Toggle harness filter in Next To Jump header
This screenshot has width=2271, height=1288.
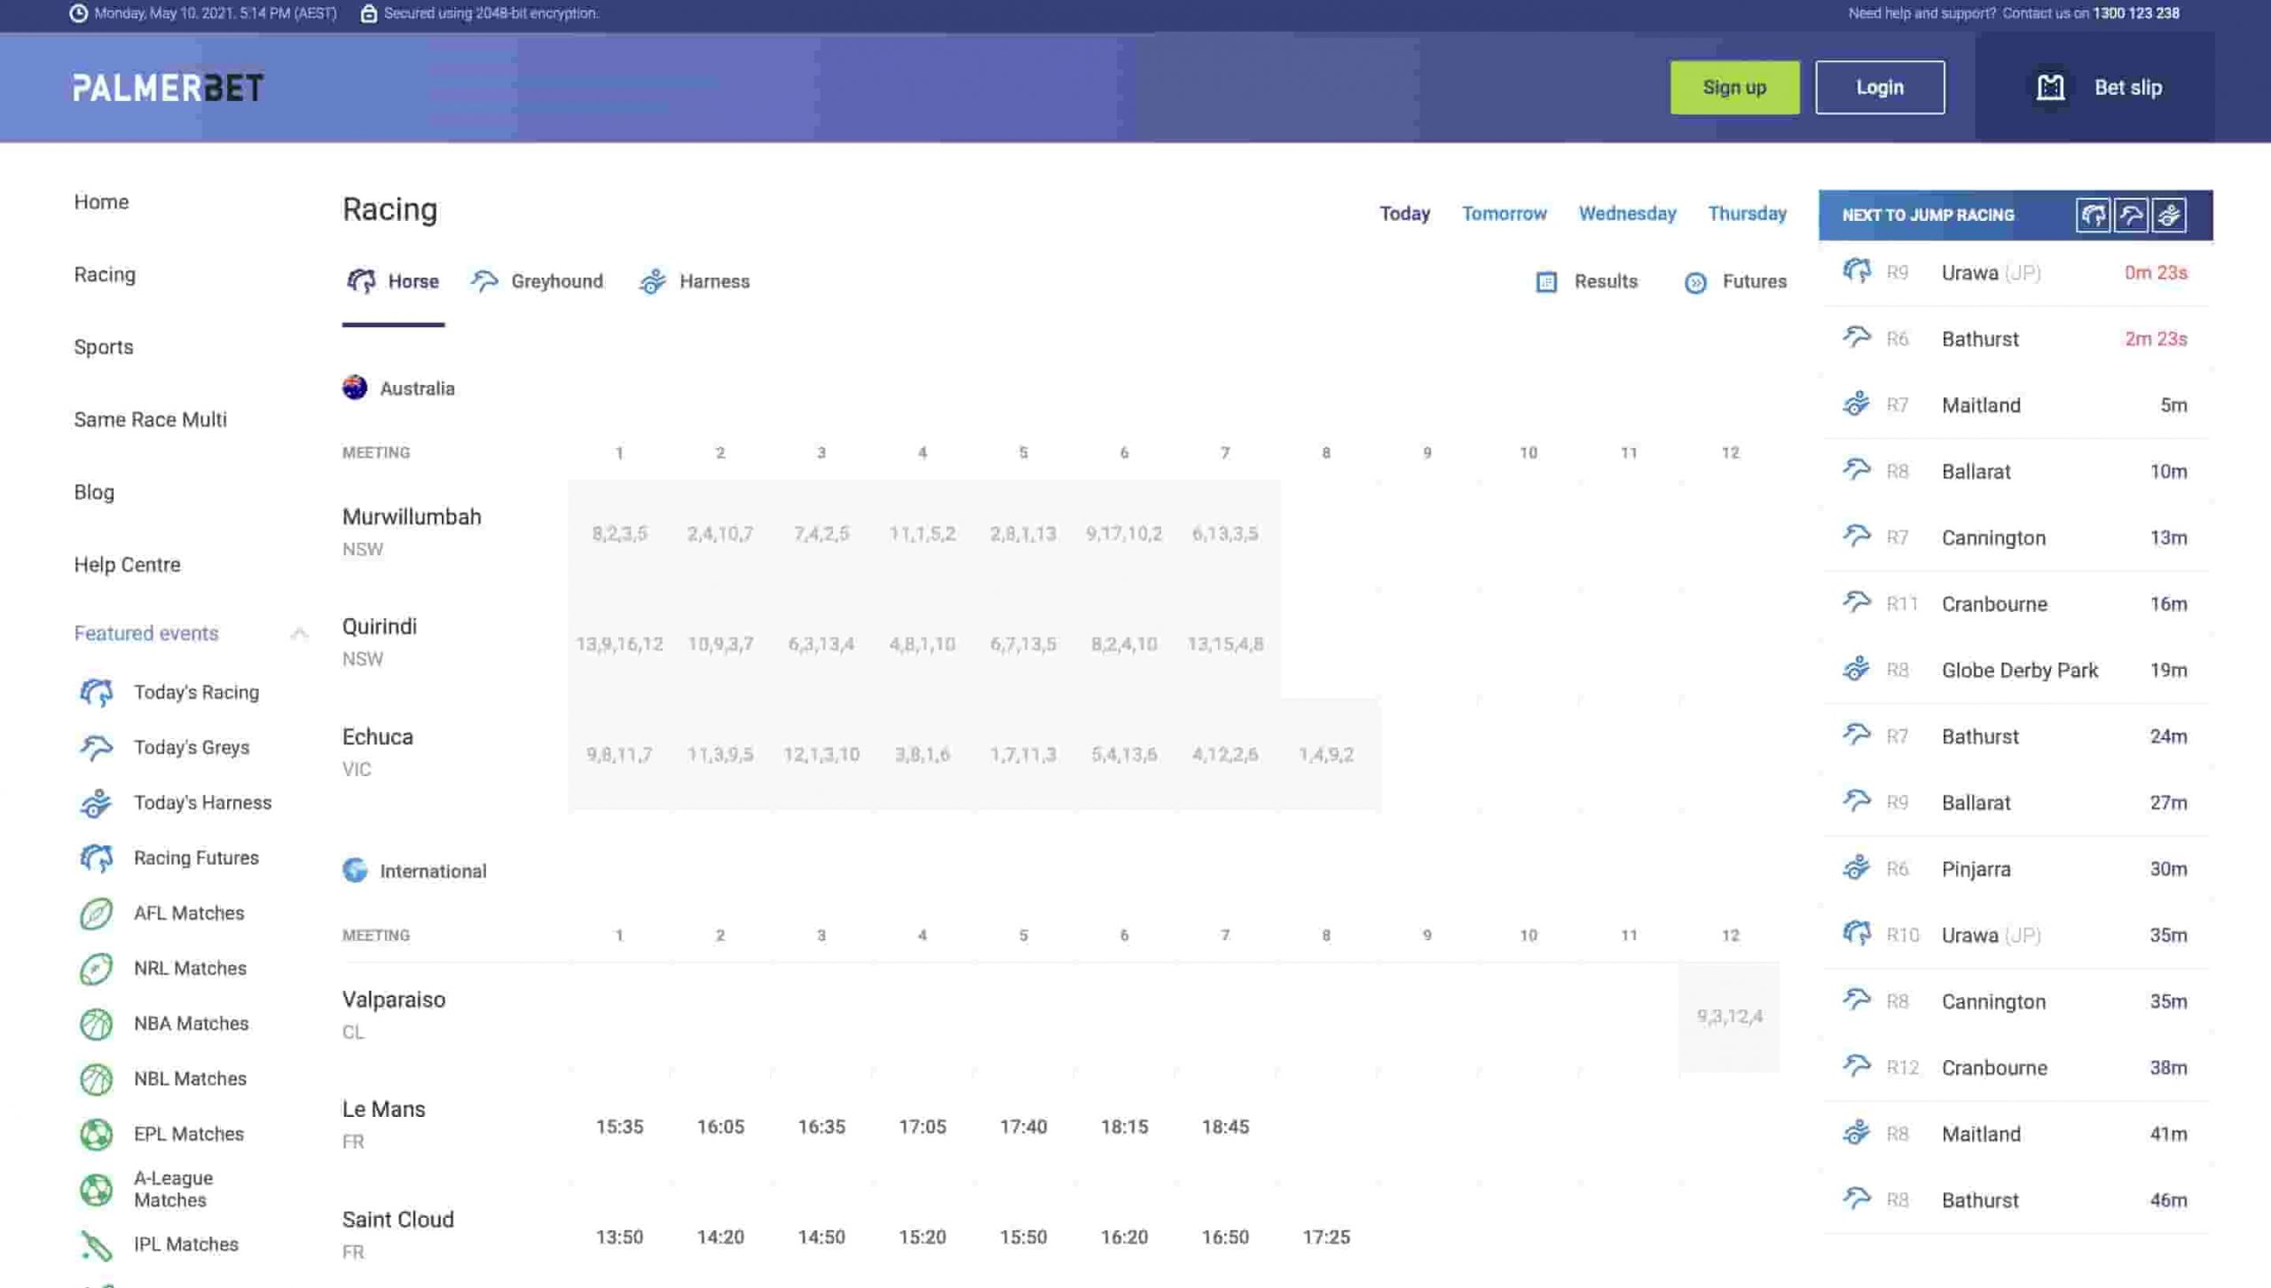click(2169, 215)
